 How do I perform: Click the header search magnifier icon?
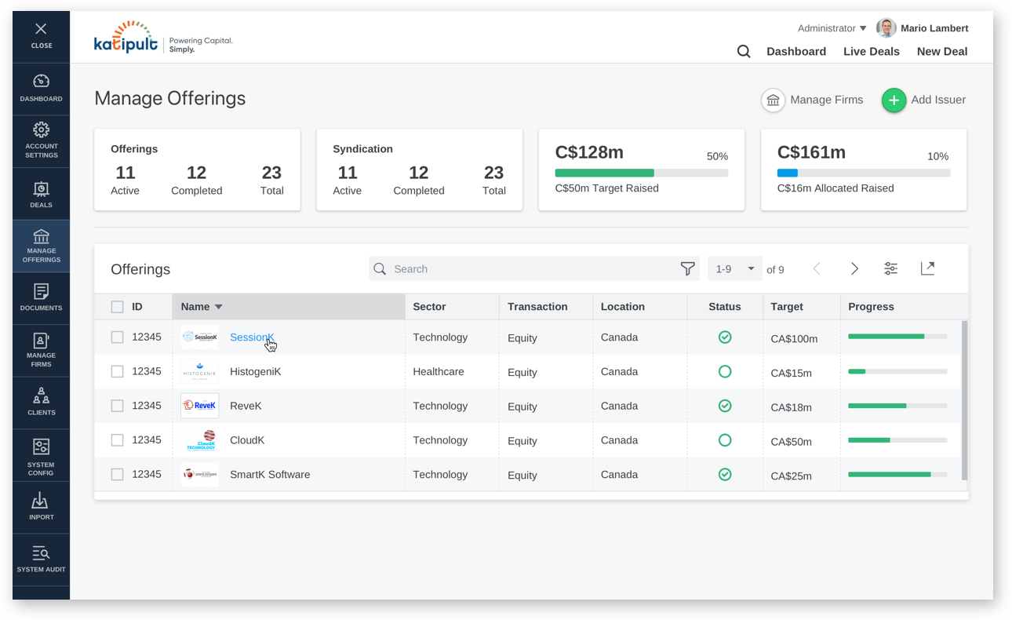[744, 52]
